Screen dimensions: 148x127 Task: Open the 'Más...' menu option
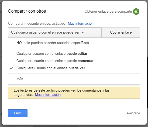pyautogui.click(x=74, y=79)
